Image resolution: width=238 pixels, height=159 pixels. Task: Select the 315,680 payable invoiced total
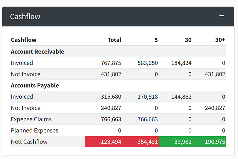111,97
